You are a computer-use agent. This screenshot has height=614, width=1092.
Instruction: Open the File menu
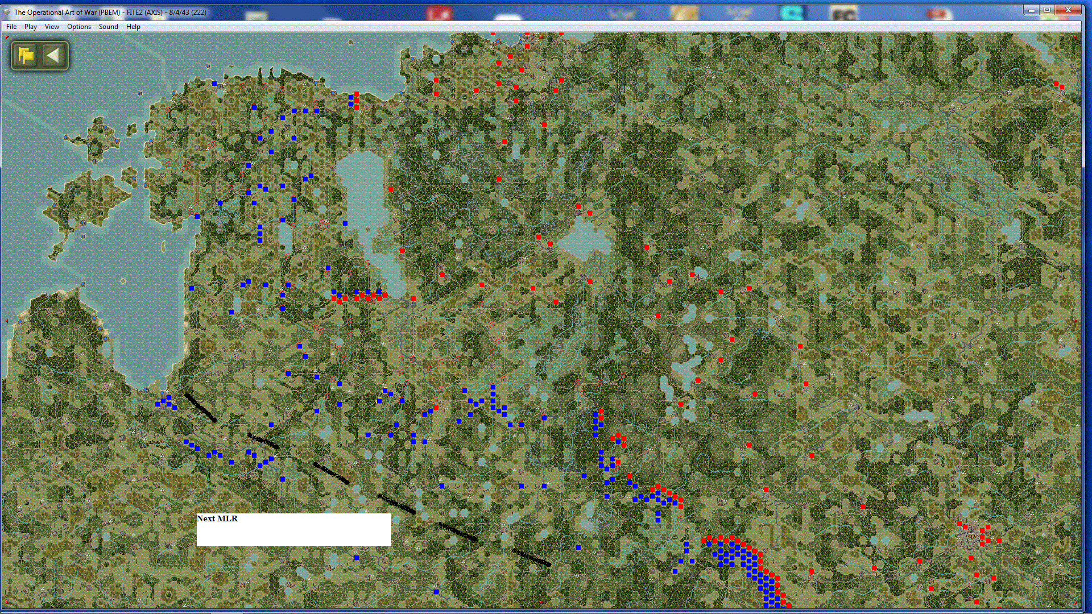coord(11,27)
